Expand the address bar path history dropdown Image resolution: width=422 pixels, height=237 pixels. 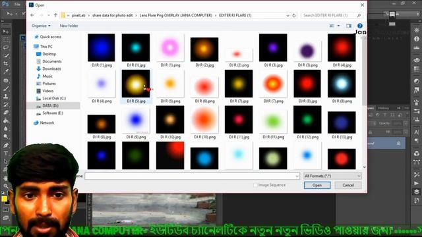click(287, 16)
